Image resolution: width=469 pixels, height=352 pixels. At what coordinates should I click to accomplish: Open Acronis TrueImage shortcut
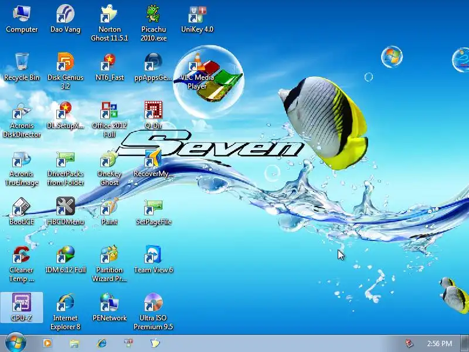22,169
